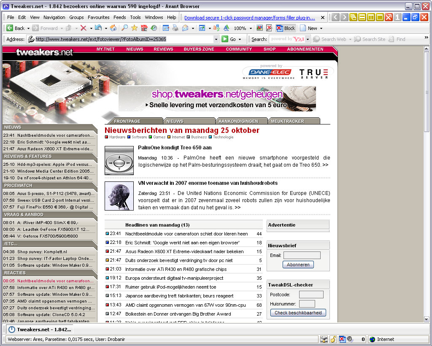The image size is (432, 346).
Task: Open the Go button dropdown arrow
Action: pos(240,39)
